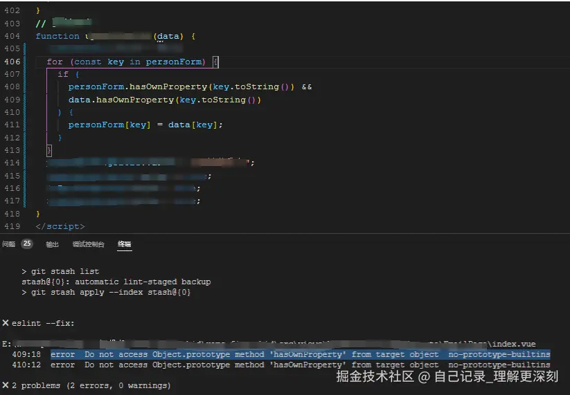Open the 问题 problems tab

pos(9,244)
